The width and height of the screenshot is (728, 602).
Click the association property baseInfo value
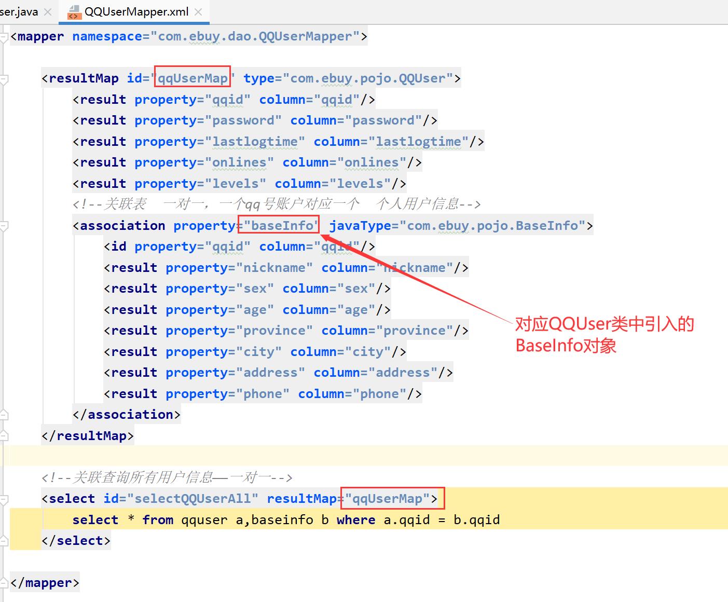[282, 226]
